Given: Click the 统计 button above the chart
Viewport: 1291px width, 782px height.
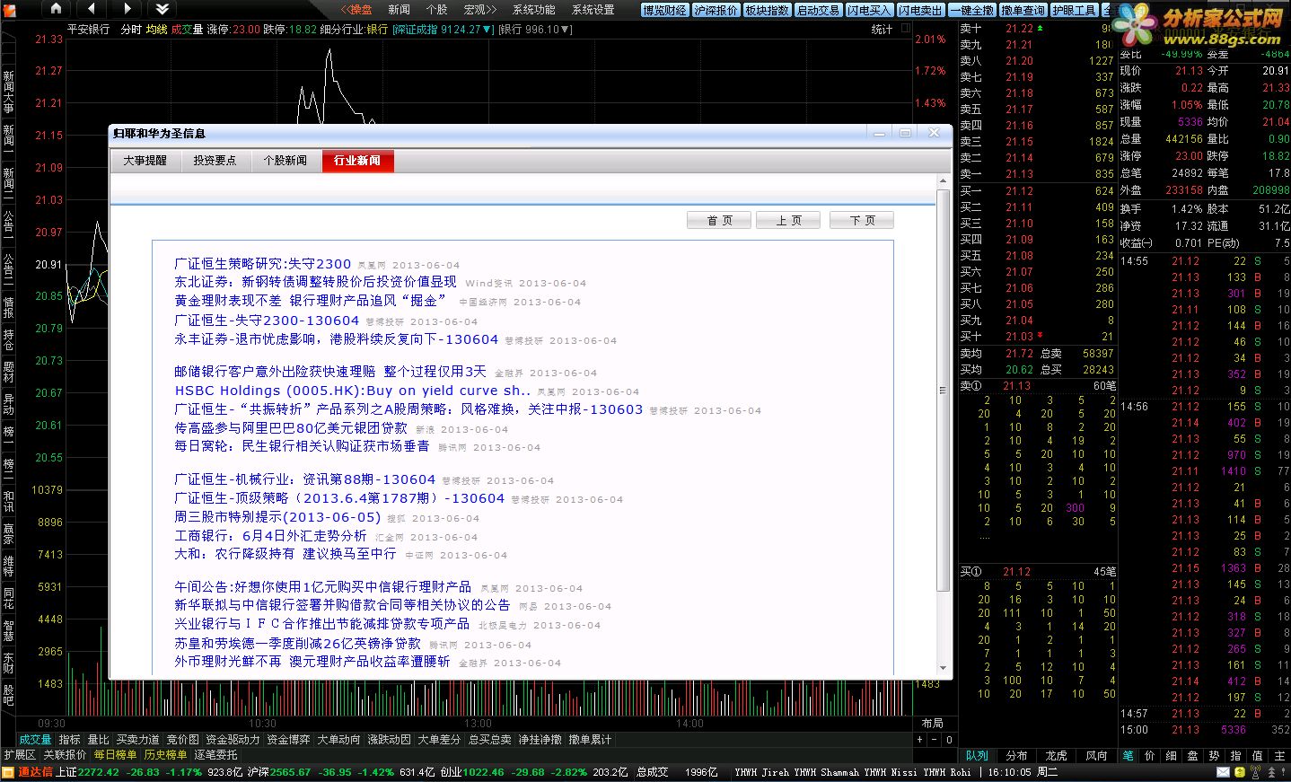Looking at the screenshot, I should pyautogui.click(x=883, y=30).
